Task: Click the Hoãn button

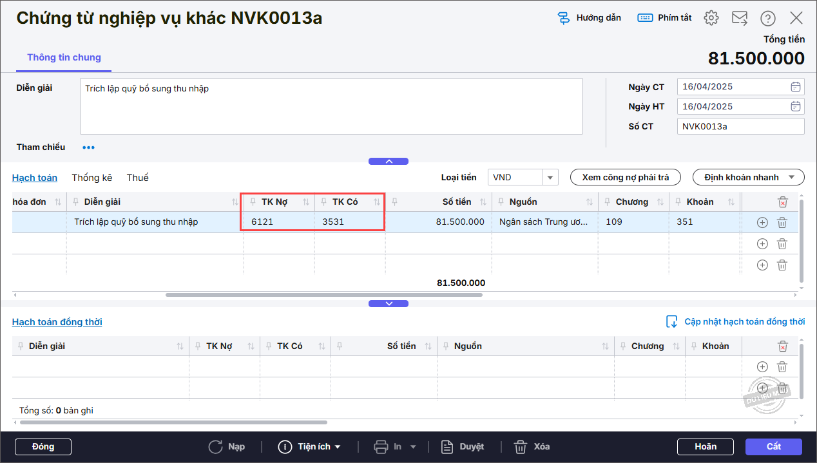Action: pos(706,447)
